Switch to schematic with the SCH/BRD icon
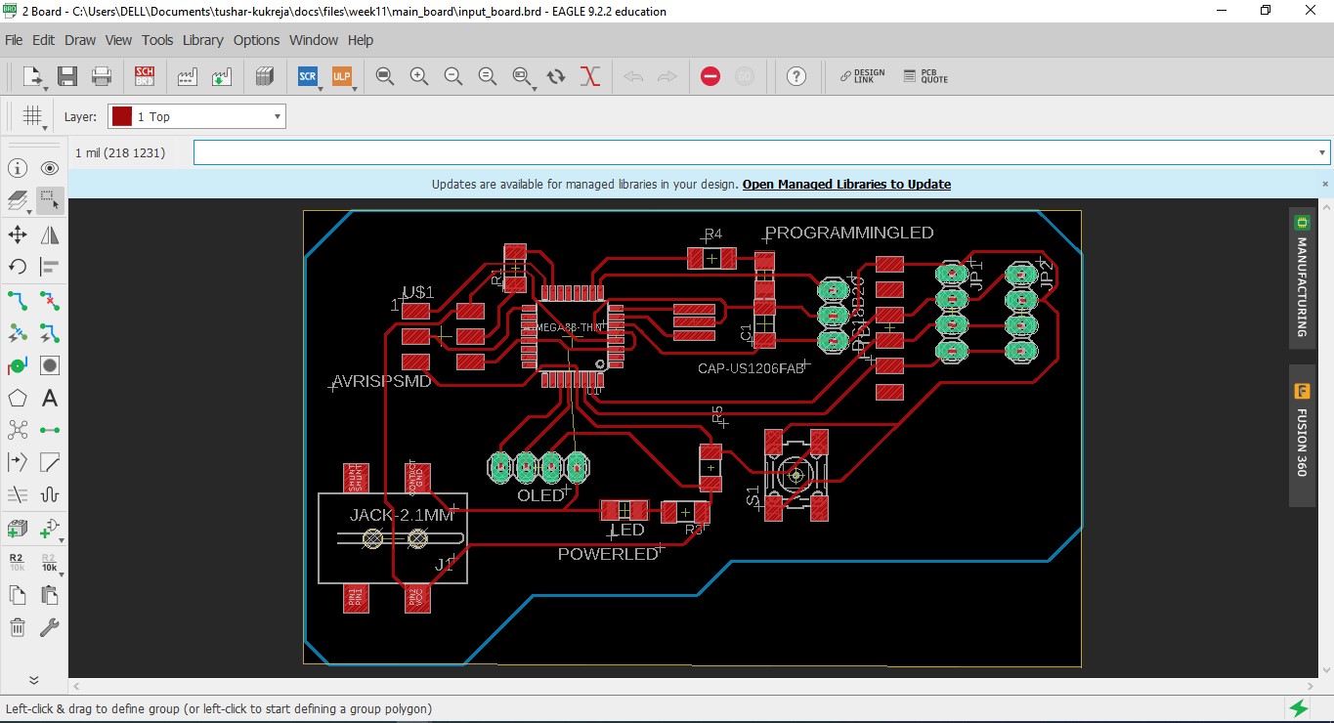Image resolution: width=1334 pixels, height=723 pixels. [x=145, y=76]
